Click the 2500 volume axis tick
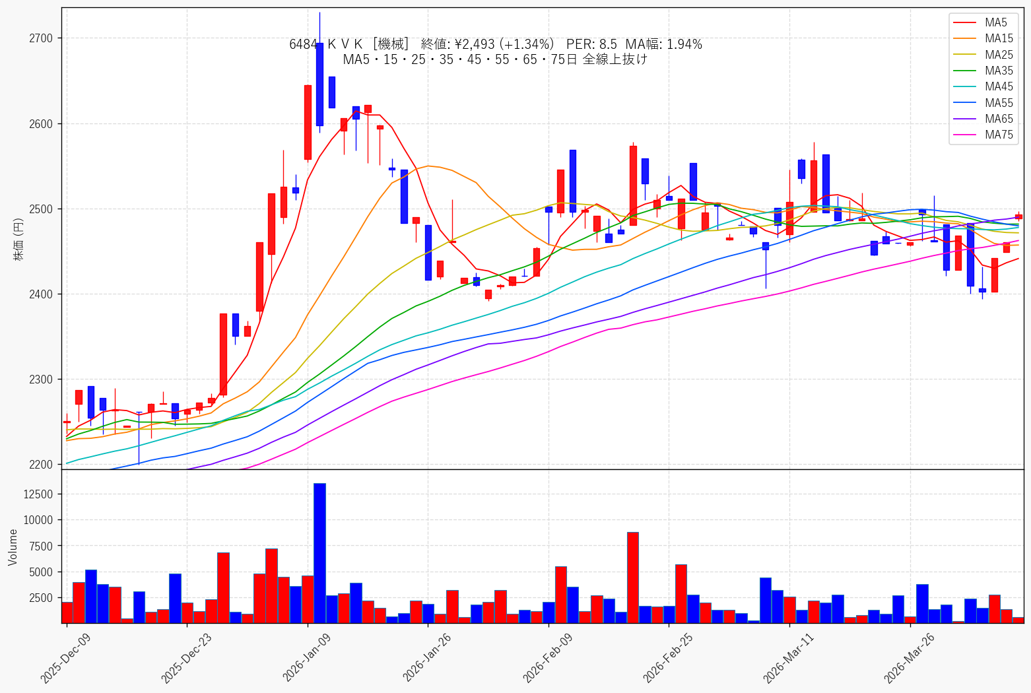 pyautogui.click(x=41, y=598)
